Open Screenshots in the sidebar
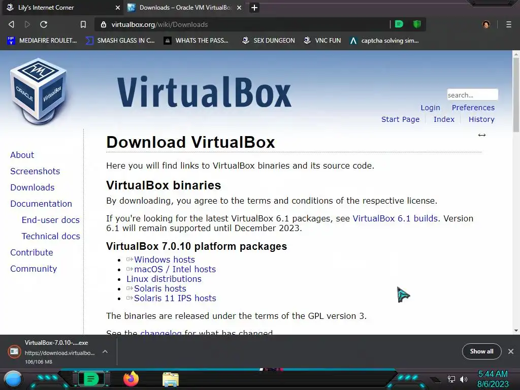Screen dimensions: 520x390 pos(35,171)
